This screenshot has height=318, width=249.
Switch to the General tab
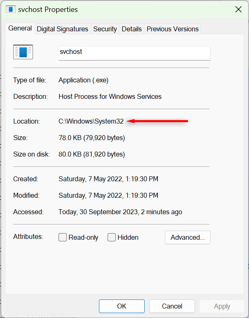click(20, 28)
